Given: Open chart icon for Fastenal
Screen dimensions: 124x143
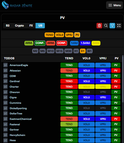Looking at the screenshot, I should (5, 124).
